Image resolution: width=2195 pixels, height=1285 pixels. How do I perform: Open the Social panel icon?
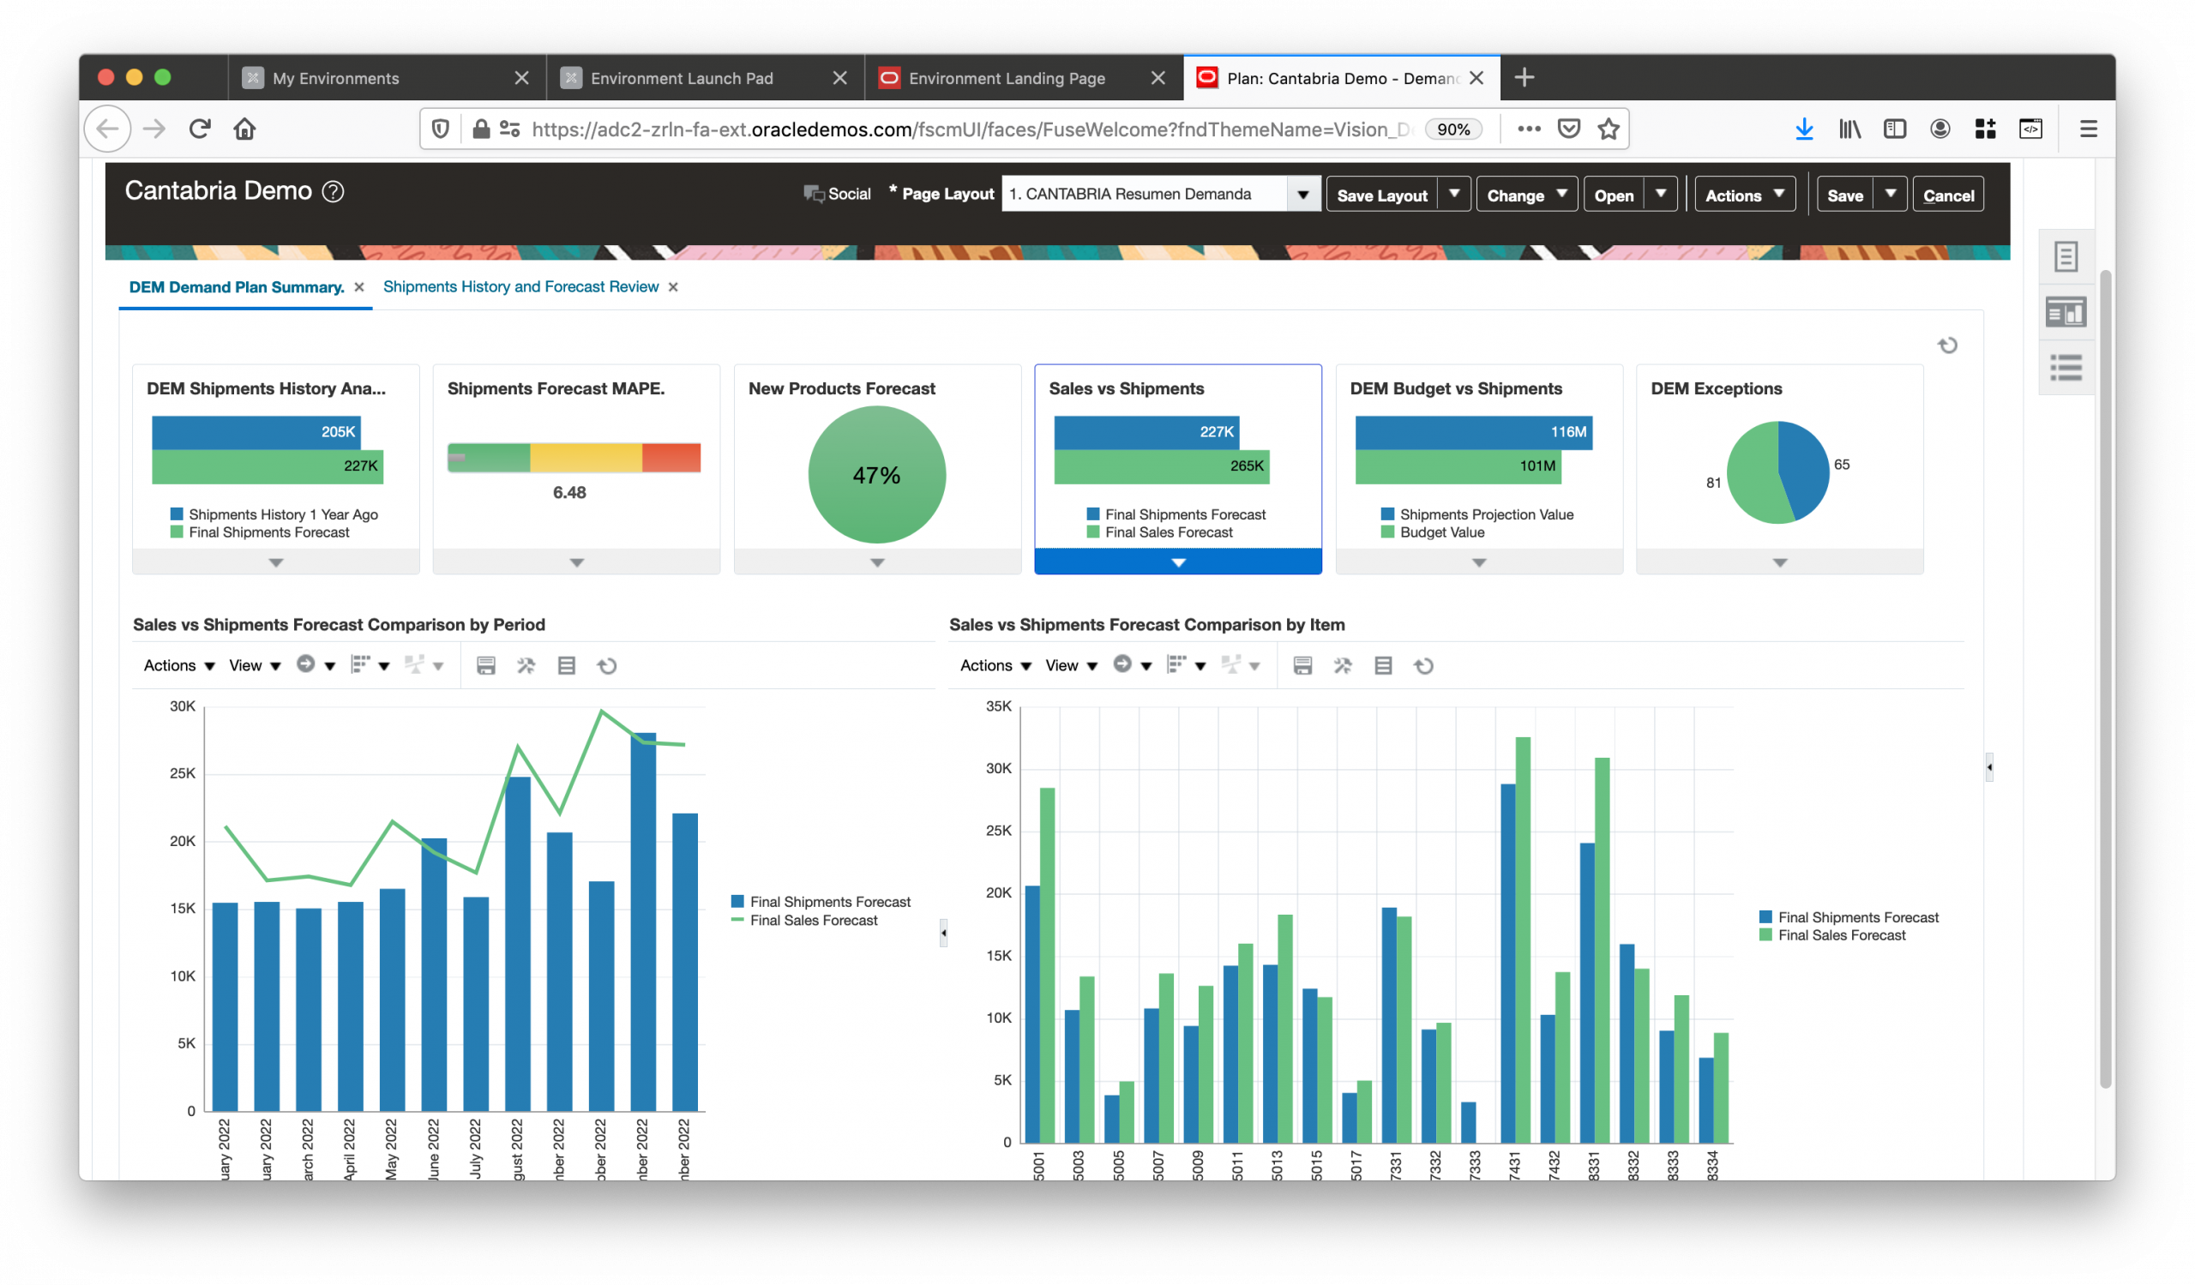click(x=814, y=193)
